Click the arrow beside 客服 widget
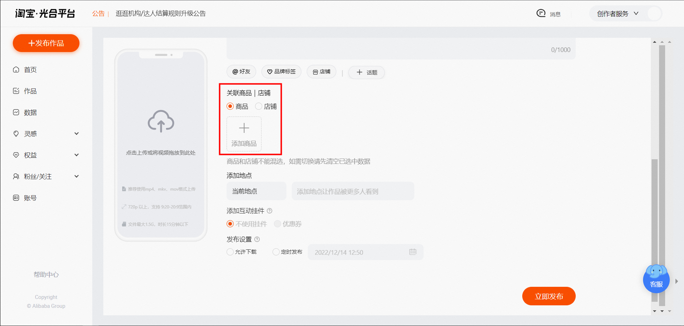 point(677,281)
